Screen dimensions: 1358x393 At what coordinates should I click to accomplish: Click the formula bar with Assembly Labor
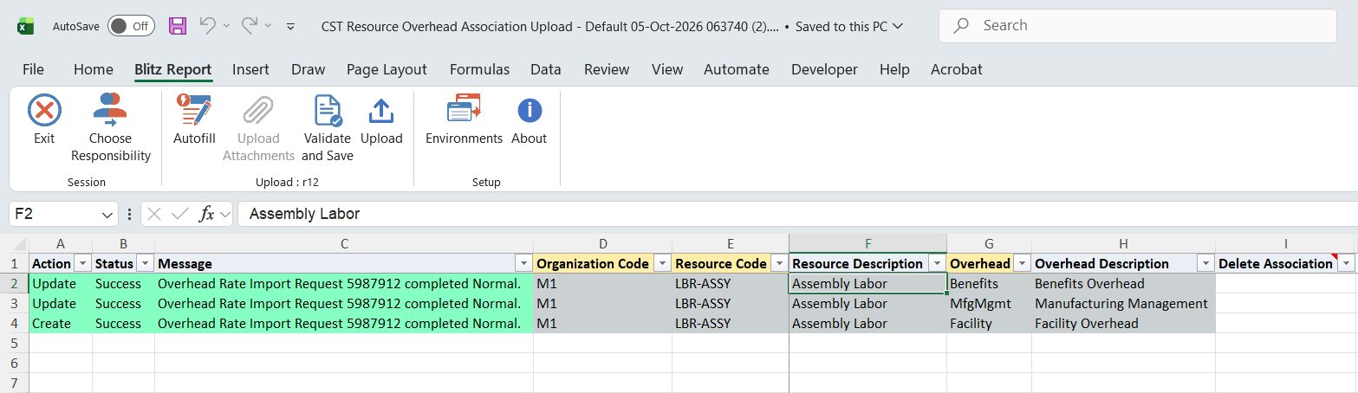click(797, 214)
